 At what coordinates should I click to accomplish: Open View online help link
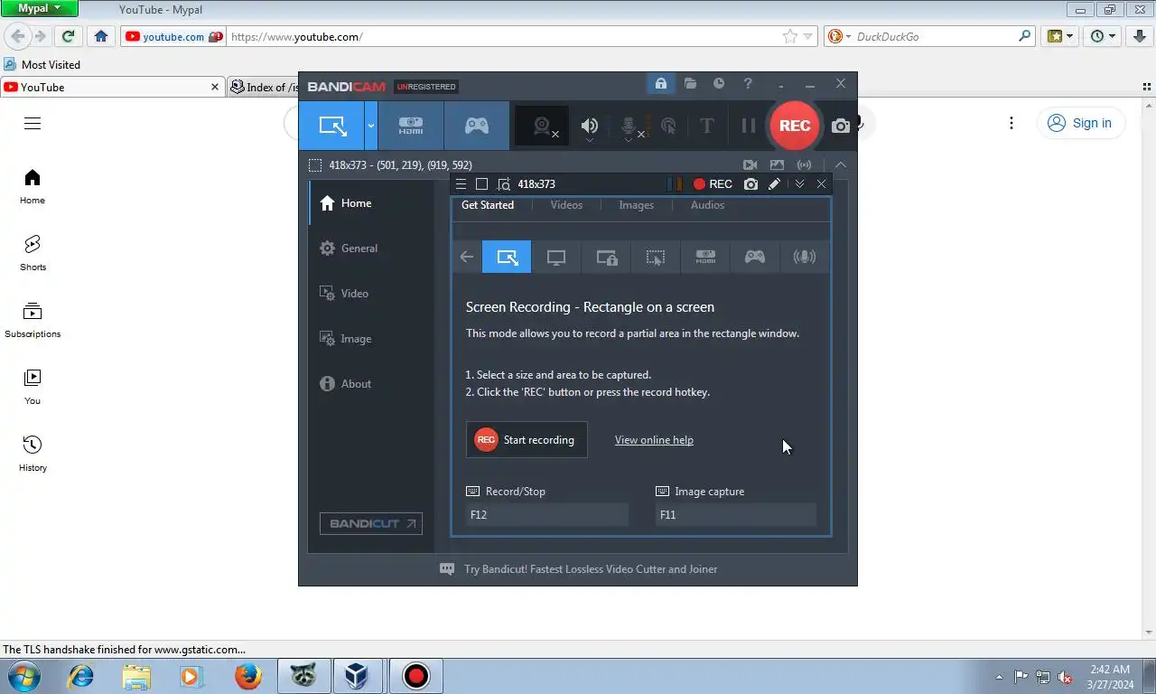(654, 440)
